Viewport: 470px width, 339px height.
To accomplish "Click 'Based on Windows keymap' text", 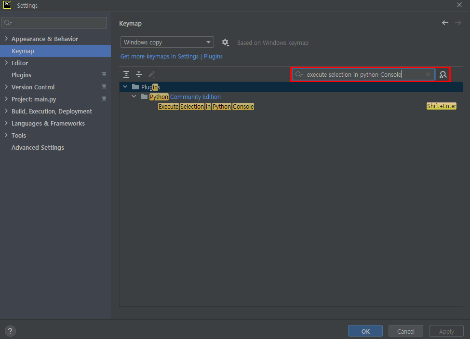I will pyautogui.click(x=273, y=42).
